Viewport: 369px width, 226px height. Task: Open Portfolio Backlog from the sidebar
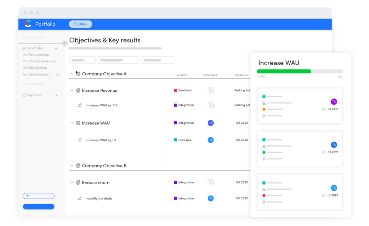[x=35, y=68]
